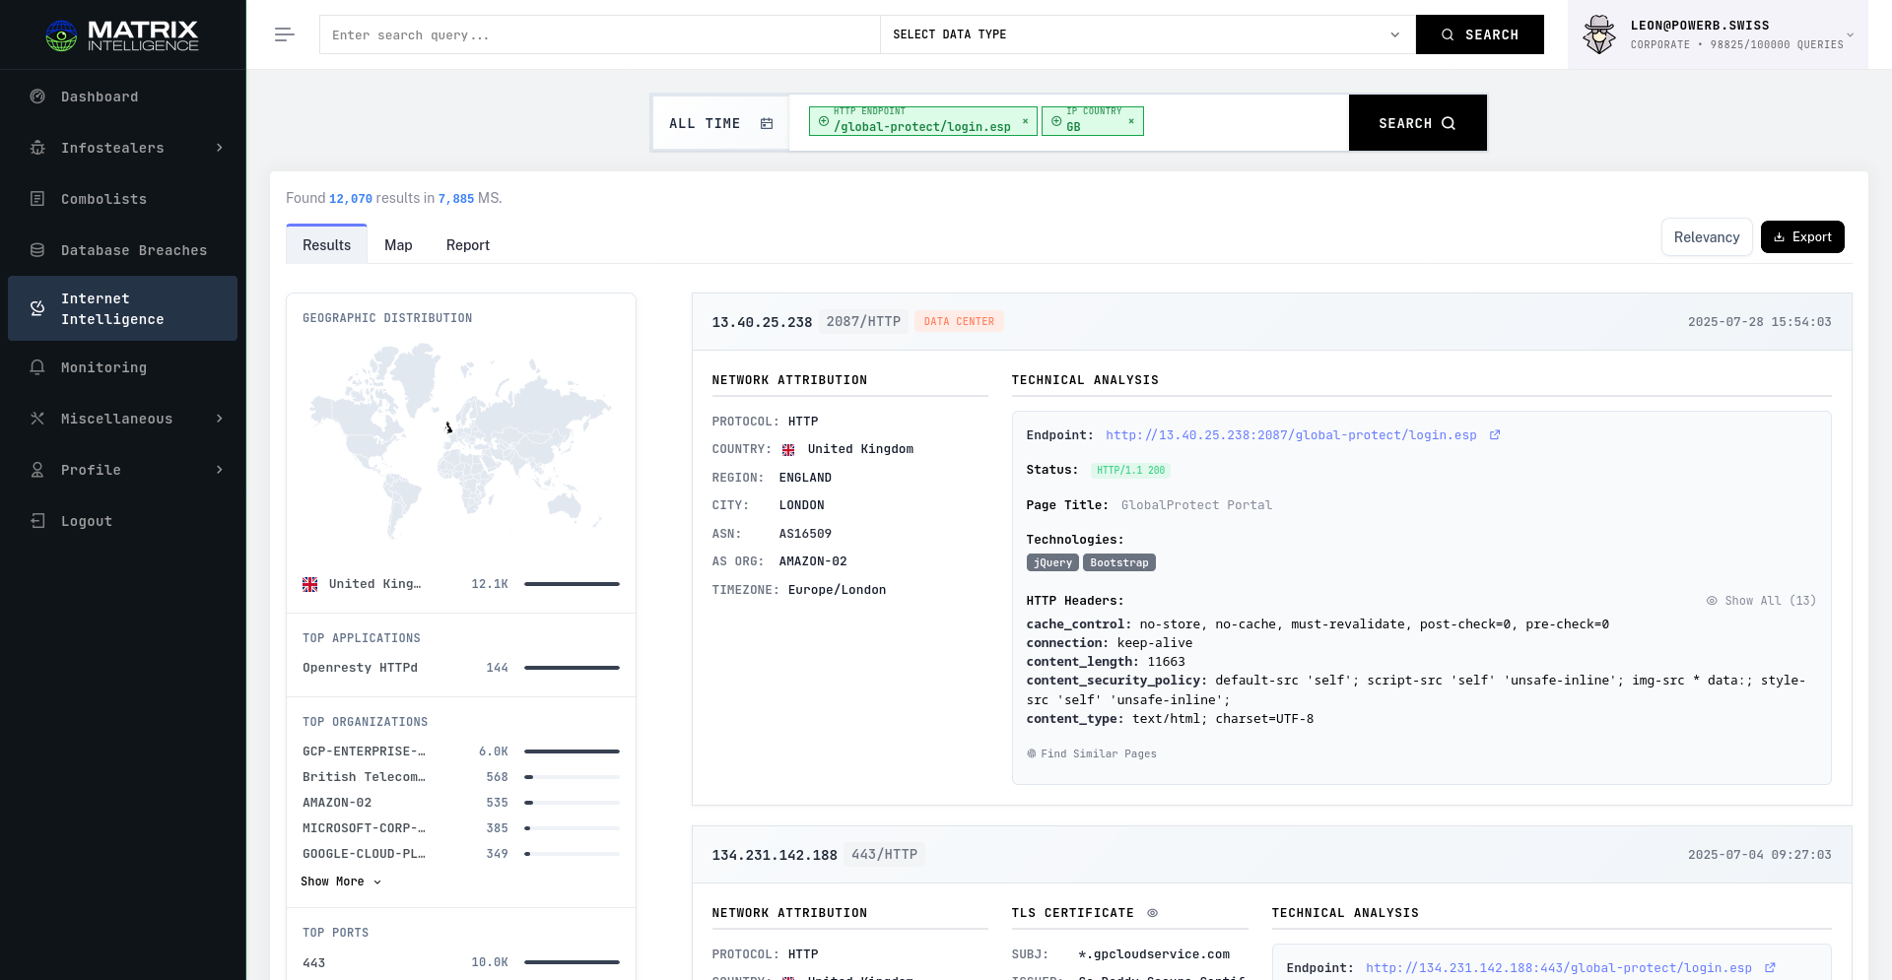
Task: Click the Combolists sidebar icon
Action: click(x=37, y=199)
